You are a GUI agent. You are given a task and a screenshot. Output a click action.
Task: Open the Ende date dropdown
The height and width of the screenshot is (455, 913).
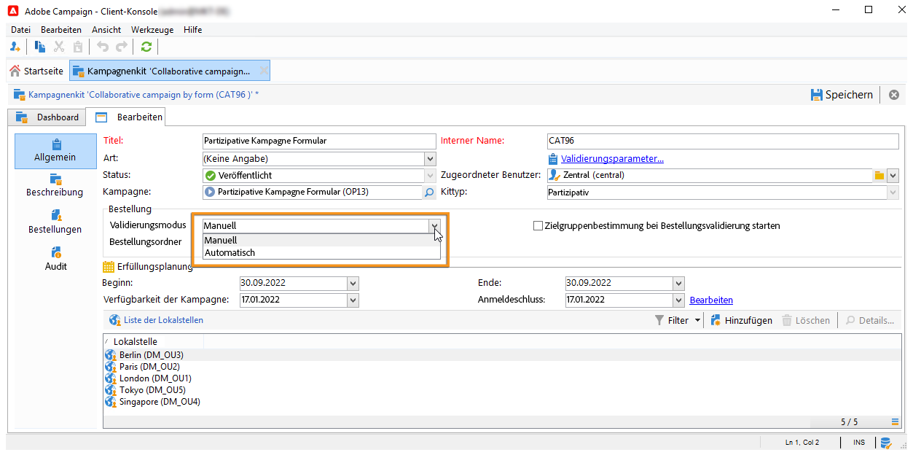pos(679,283)
